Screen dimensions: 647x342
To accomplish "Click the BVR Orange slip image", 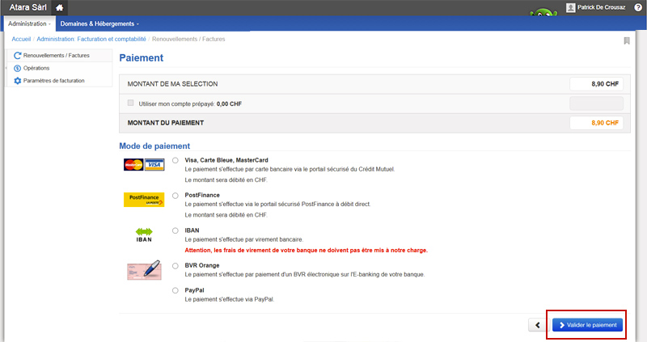I will (144, 270).
